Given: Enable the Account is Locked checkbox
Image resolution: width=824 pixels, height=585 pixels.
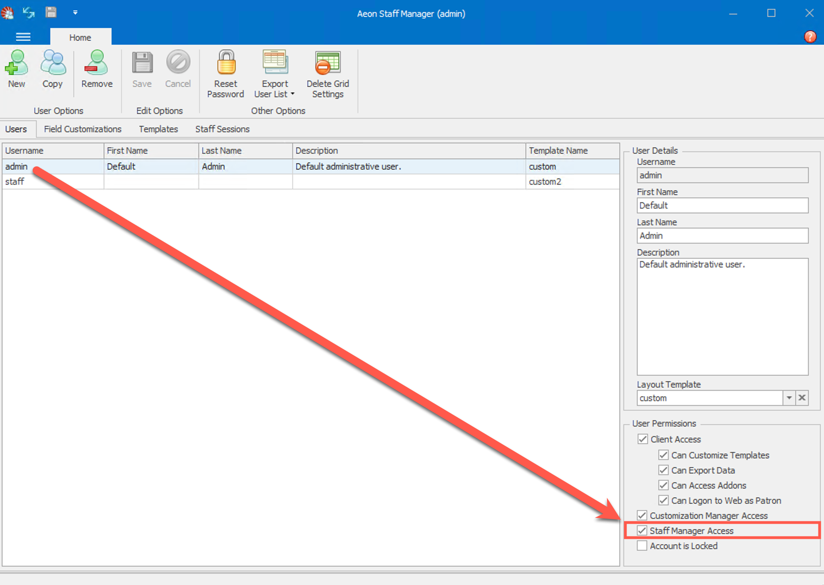Looking at the screenshot, I should pyautogui.click(x=642, y=546).
